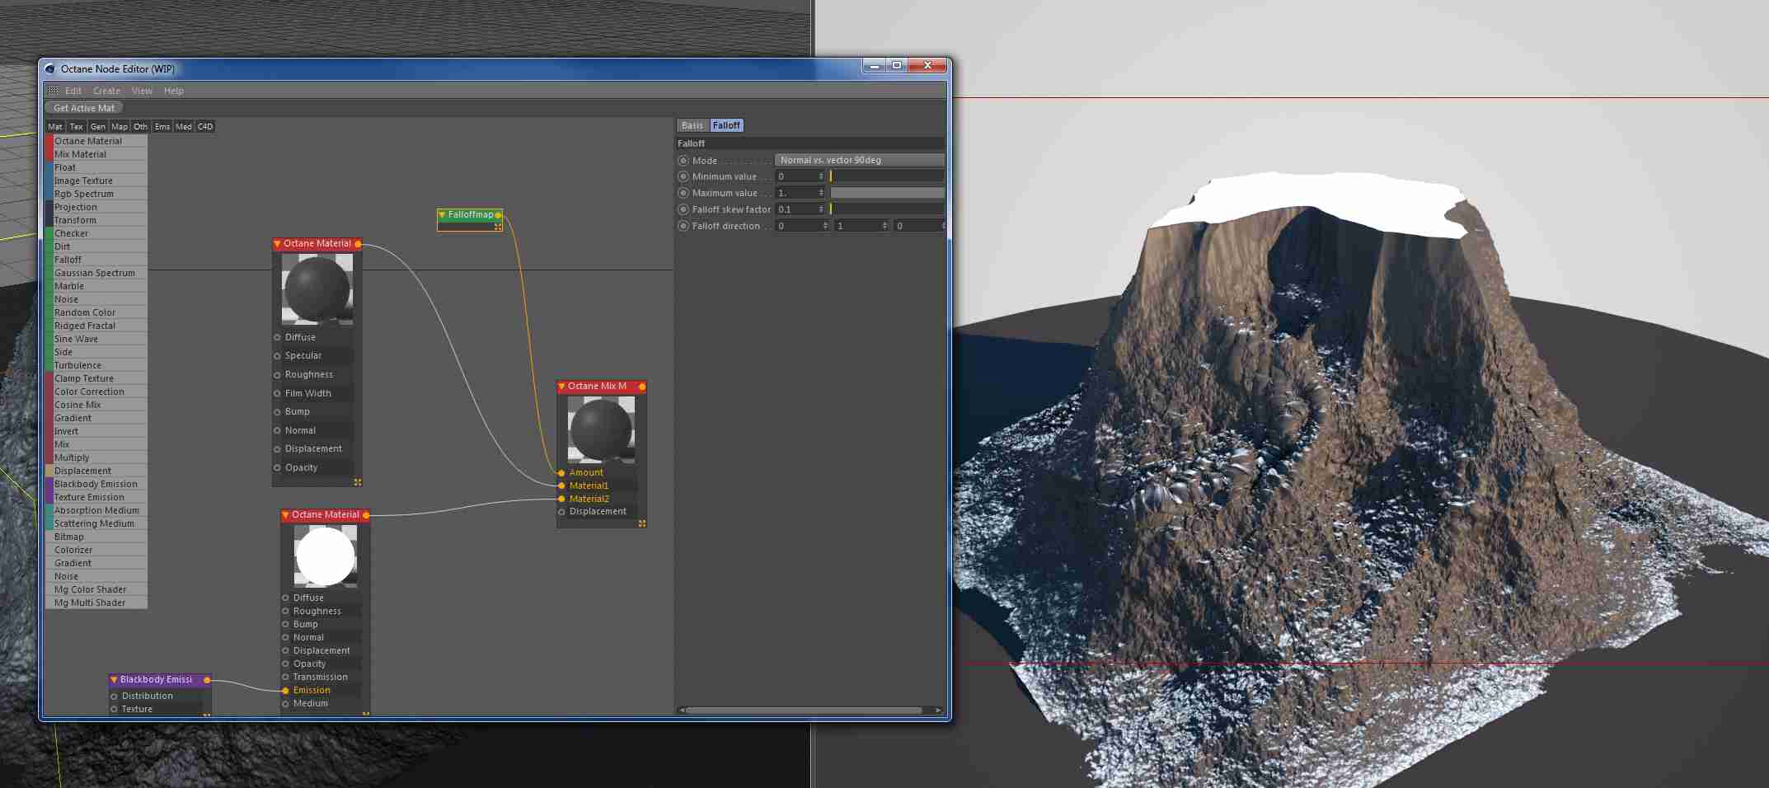
Task: Collapse the dark-sphere Octane Material node with its triangle
Action: pos(278,244)
